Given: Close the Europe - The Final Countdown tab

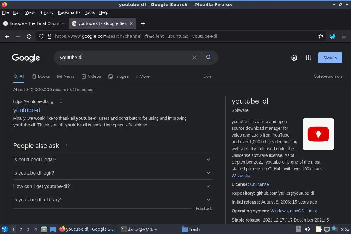Looking at the screenshot, I should 63,23.
